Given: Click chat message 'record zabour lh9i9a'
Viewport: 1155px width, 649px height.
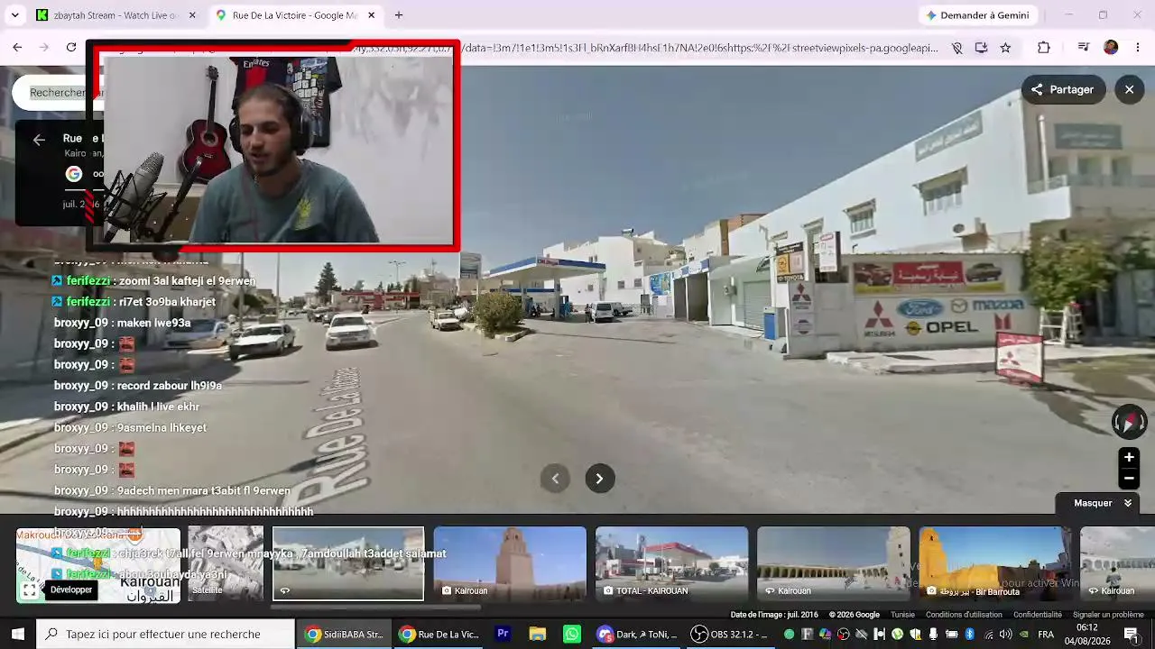Looking at the screenshot, I should point(170,386).
